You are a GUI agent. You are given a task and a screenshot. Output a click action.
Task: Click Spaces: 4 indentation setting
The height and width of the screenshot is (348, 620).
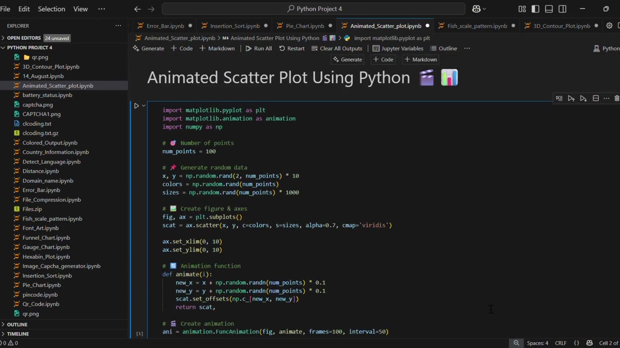[x=538, y=343]
